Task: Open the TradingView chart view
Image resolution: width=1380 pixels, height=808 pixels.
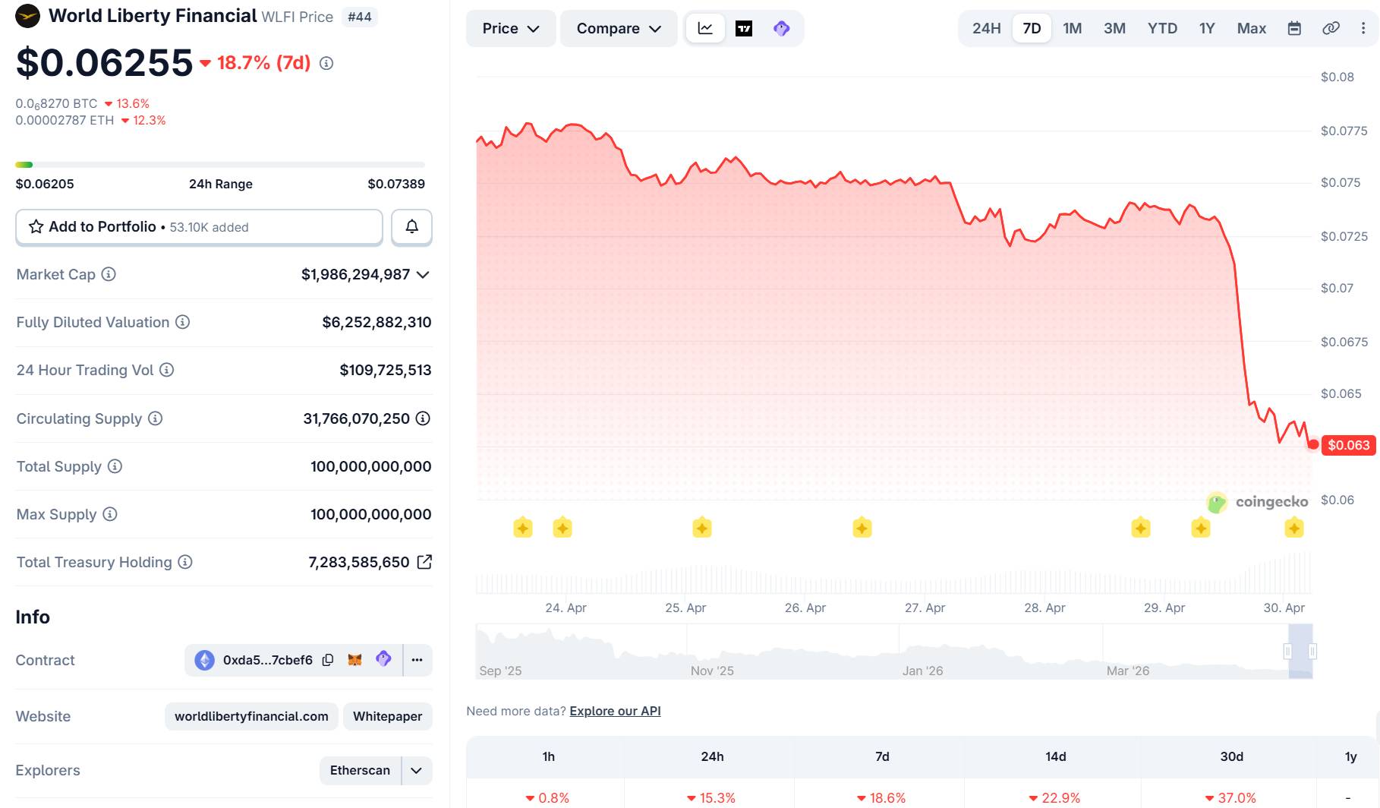Action: [x=744, y=29]
